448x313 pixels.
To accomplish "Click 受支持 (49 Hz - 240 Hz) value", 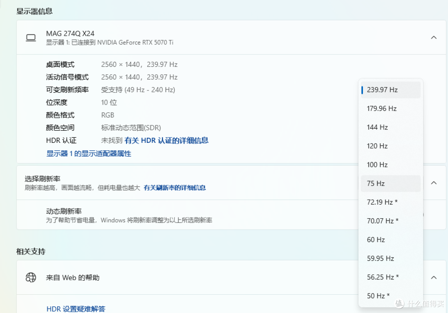I will pyautogui.click(x=138, y=90).
